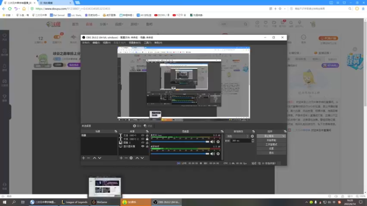Mute the microphone audio channel speaker icon

[x=212, y=142]
